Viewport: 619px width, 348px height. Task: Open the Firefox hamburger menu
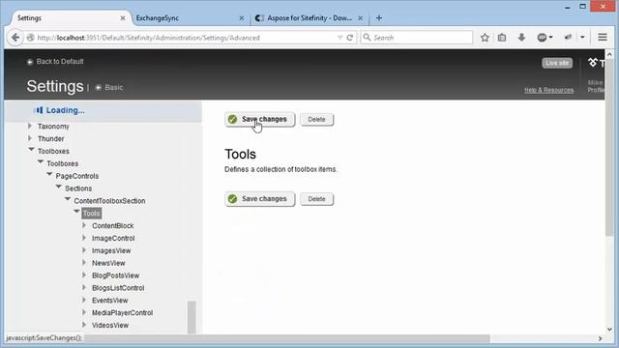603,37
